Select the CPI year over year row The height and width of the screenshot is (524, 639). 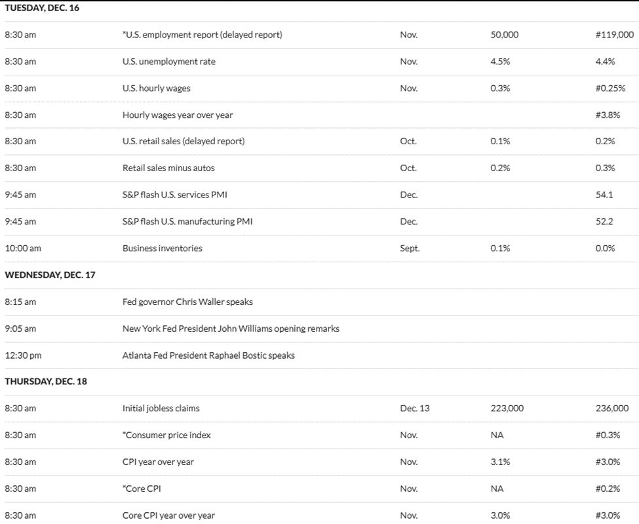tap(158, 462)
